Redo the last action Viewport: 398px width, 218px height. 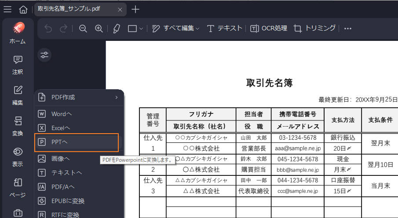[63, 29]
